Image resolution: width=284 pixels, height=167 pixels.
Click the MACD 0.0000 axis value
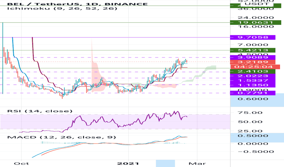click(x=253, y=144)
